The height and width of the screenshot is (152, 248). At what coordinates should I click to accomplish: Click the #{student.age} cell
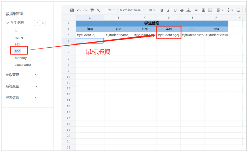coord(169,35)
